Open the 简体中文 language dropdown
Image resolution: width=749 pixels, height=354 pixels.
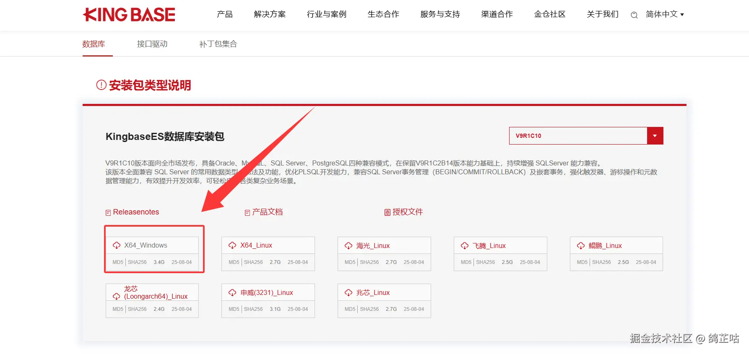point(665,14)
